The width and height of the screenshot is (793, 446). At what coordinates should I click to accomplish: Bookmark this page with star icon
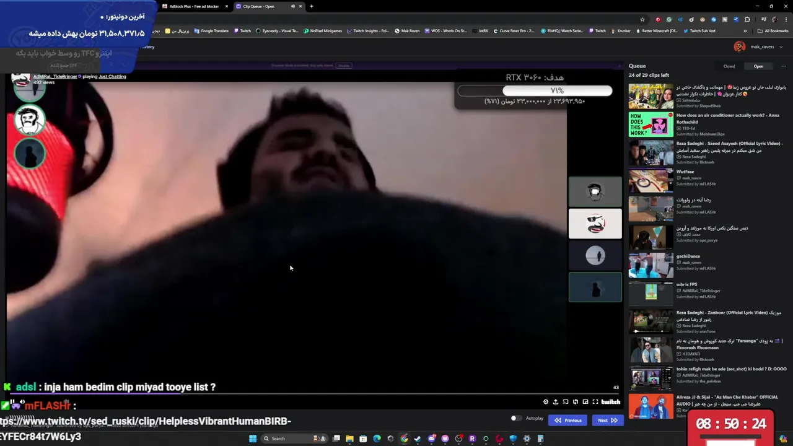642,19
